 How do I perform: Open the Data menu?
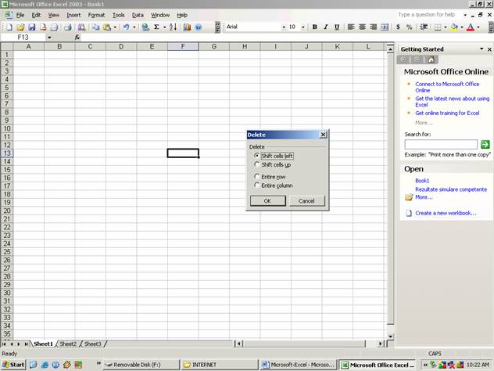point(138,15)
